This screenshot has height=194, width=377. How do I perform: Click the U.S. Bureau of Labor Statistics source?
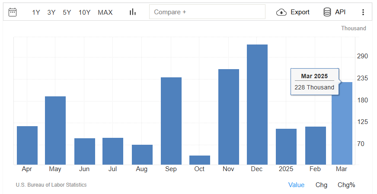pyautogui.click(x=51, y=185)
